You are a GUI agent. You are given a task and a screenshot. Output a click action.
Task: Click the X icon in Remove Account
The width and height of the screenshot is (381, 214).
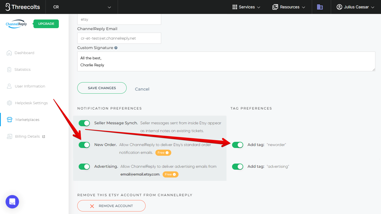coord(92,206)
